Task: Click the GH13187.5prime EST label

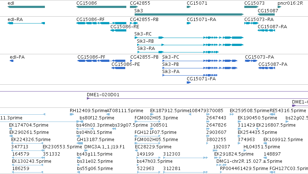Action: point(96,140)
